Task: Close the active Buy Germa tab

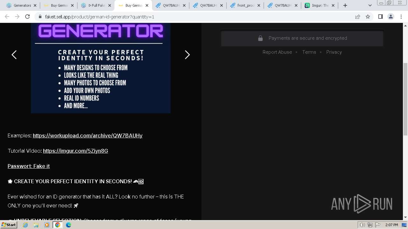Action: click(147, 5)
